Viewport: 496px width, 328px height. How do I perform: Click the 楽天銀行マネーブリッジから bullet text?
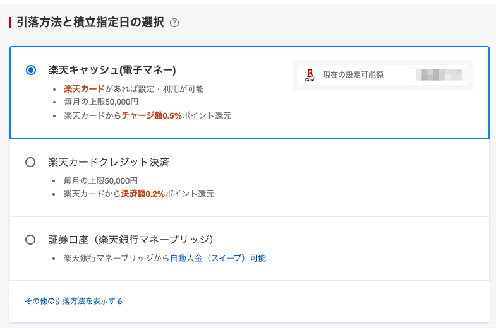(117, 258)
